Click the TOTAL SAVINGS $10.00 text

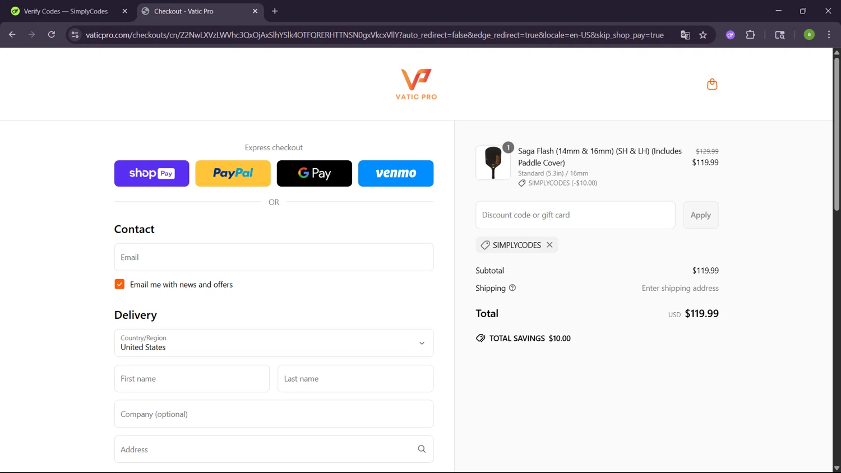[530, 338]
